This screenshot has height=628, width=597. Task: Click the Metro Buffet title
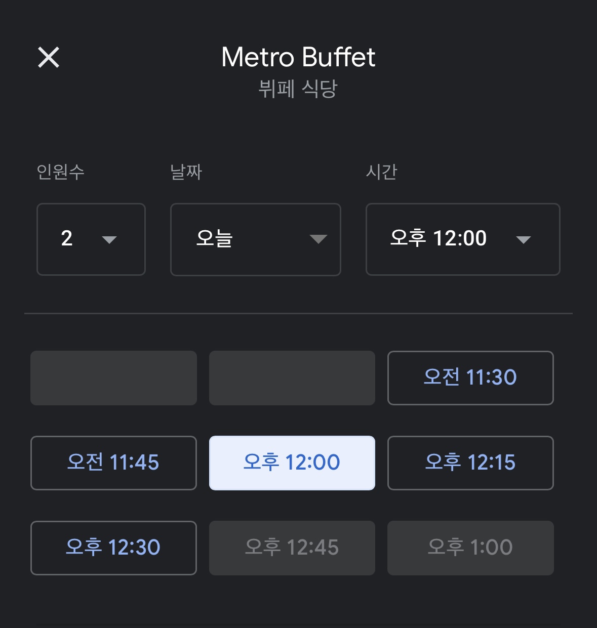(298, 57)
